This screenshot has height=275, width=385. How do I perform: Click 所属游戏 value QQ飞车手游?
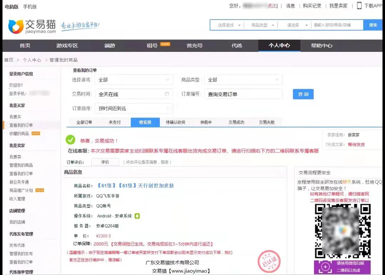point(108,196)
